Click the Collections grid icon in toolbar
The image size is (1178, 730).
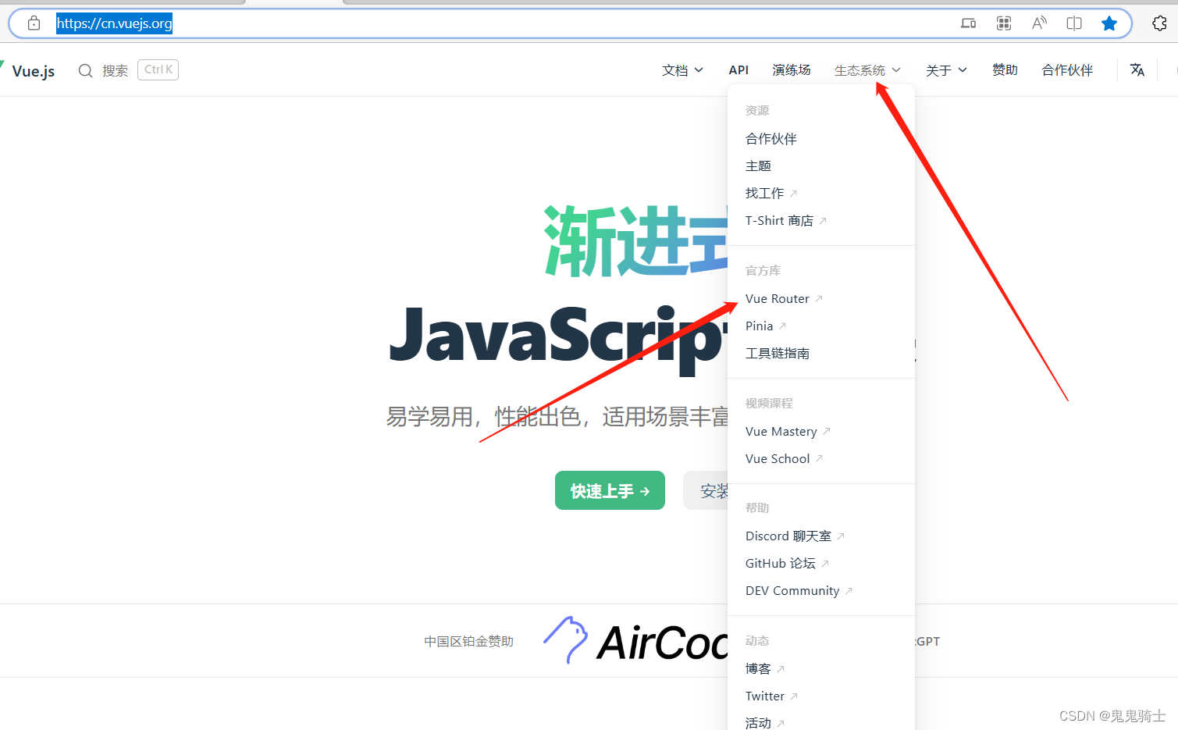(x=1003, y=23)
